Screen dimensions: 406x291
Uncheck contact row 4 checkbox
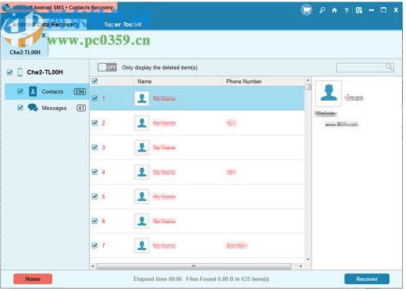coord(95,172)
